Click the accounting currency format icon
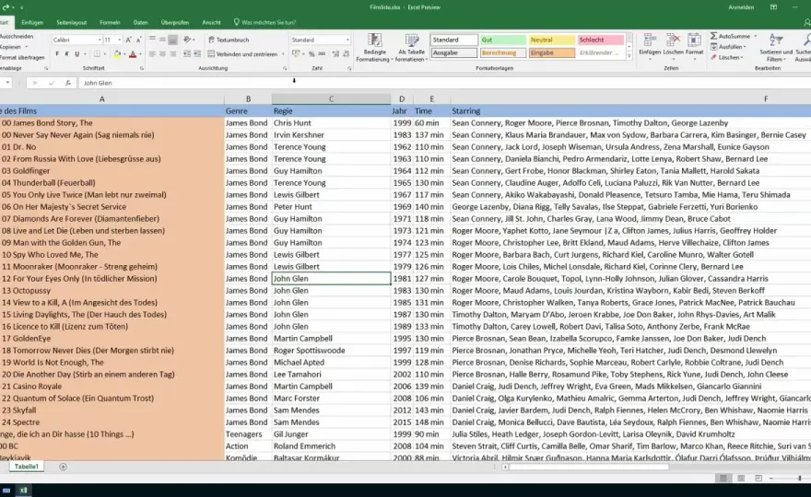Screen dimensions: 811x497 pyautogui.click(x=296, y=53)
